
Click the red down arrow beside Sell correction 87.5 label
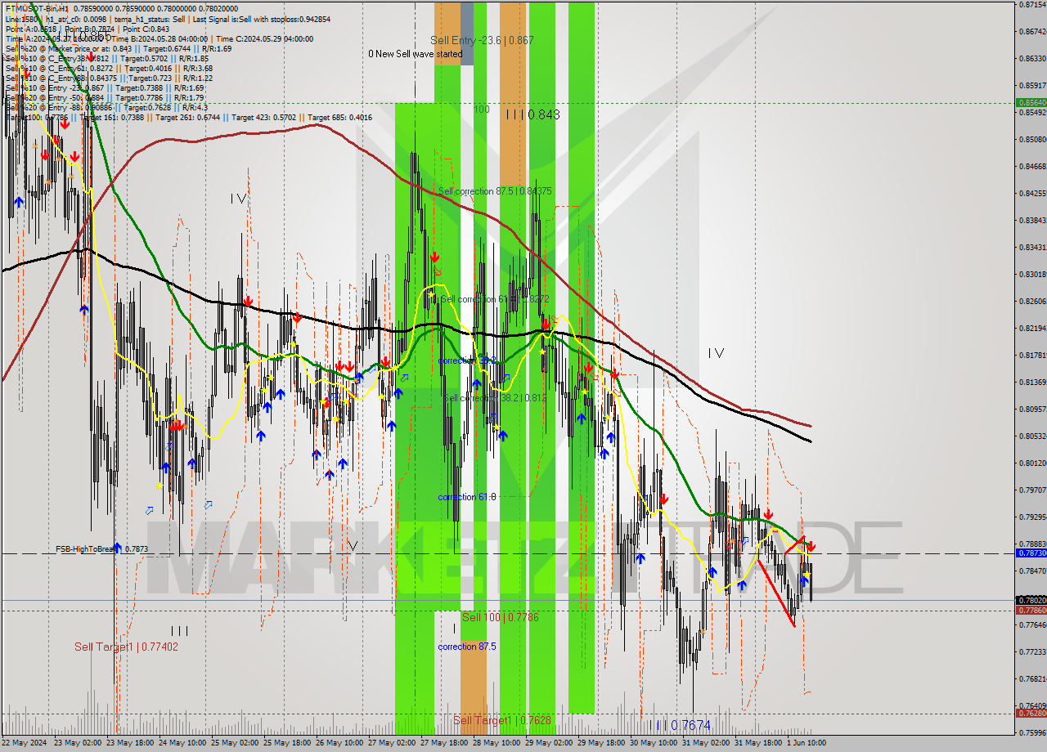point(434,256)
